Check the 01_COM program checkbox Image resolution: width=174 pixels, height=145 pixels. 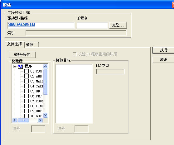click(x=27, y=71)
